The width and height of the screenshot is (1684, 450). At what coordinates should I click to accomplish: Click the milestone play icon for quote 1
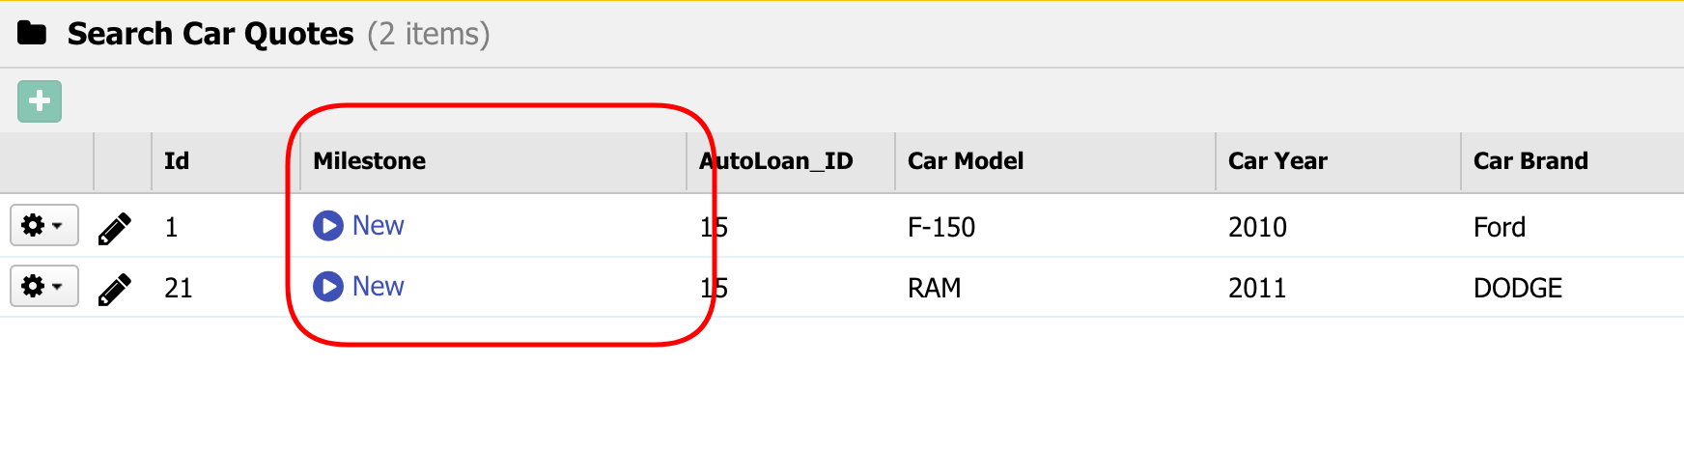point(328,226)
